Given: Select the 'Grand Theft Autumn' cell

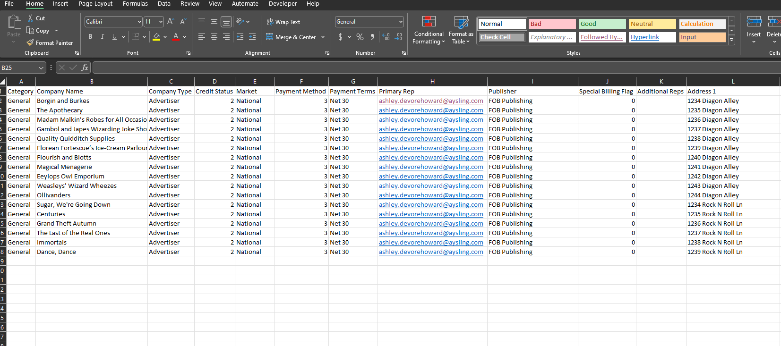Looking at the screenshot, I should point(92,223).
